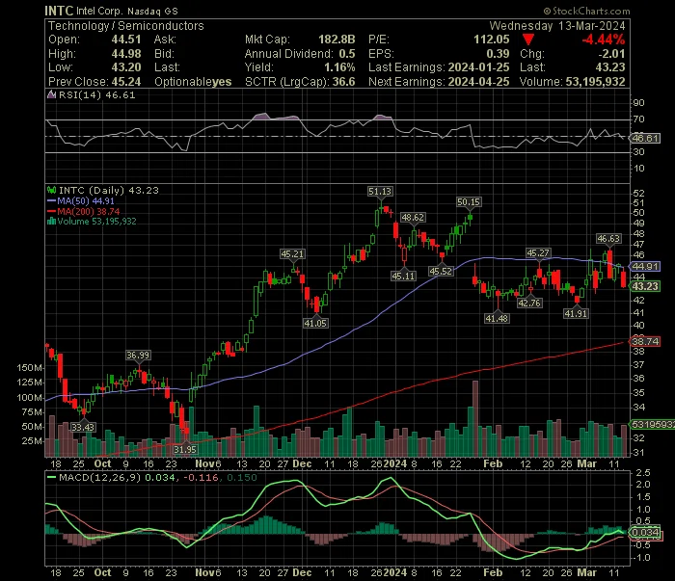Click the 41.05 low price annotation
The image size is (675, 581).
pyautogui.click(x=315, y=323)
